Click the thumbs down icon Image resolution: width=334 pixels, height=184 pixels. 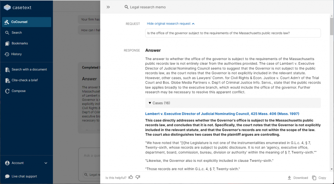click(x=138, y=177)
